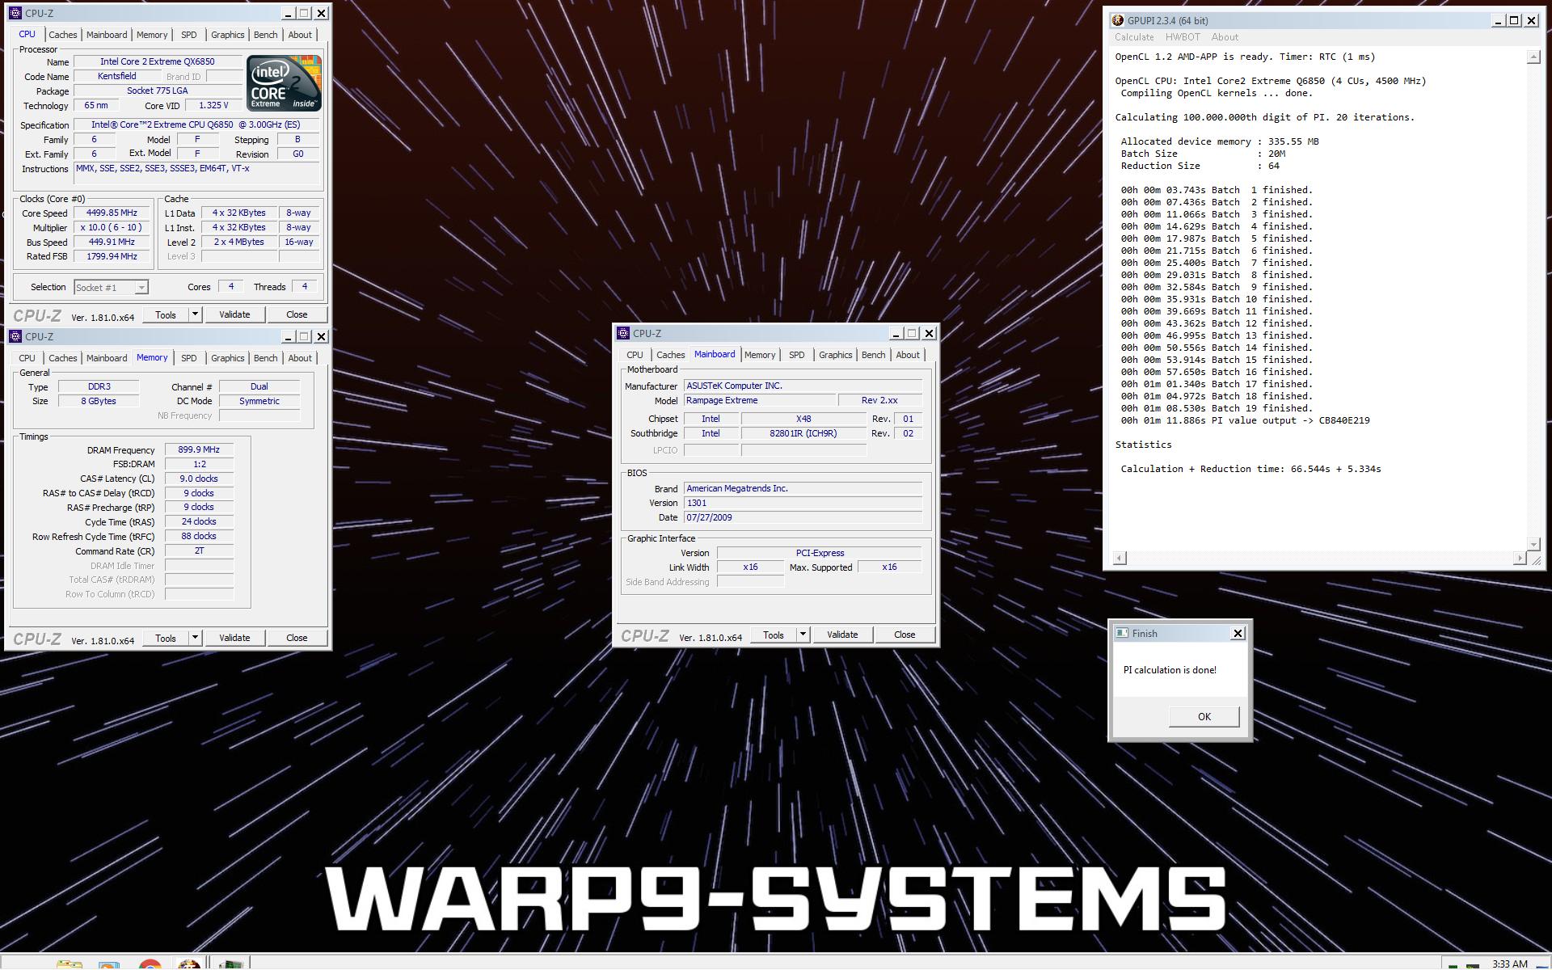Select About tab in CPU-Z Mainboard window
The height and width of the screenshot is (970, 1552).
[x=908, y=355]
